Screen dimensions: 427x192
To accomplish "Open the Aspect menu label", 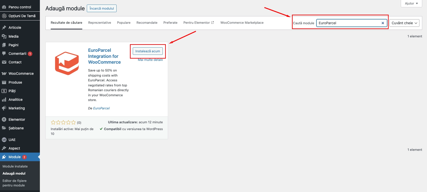I will (14, 148).
